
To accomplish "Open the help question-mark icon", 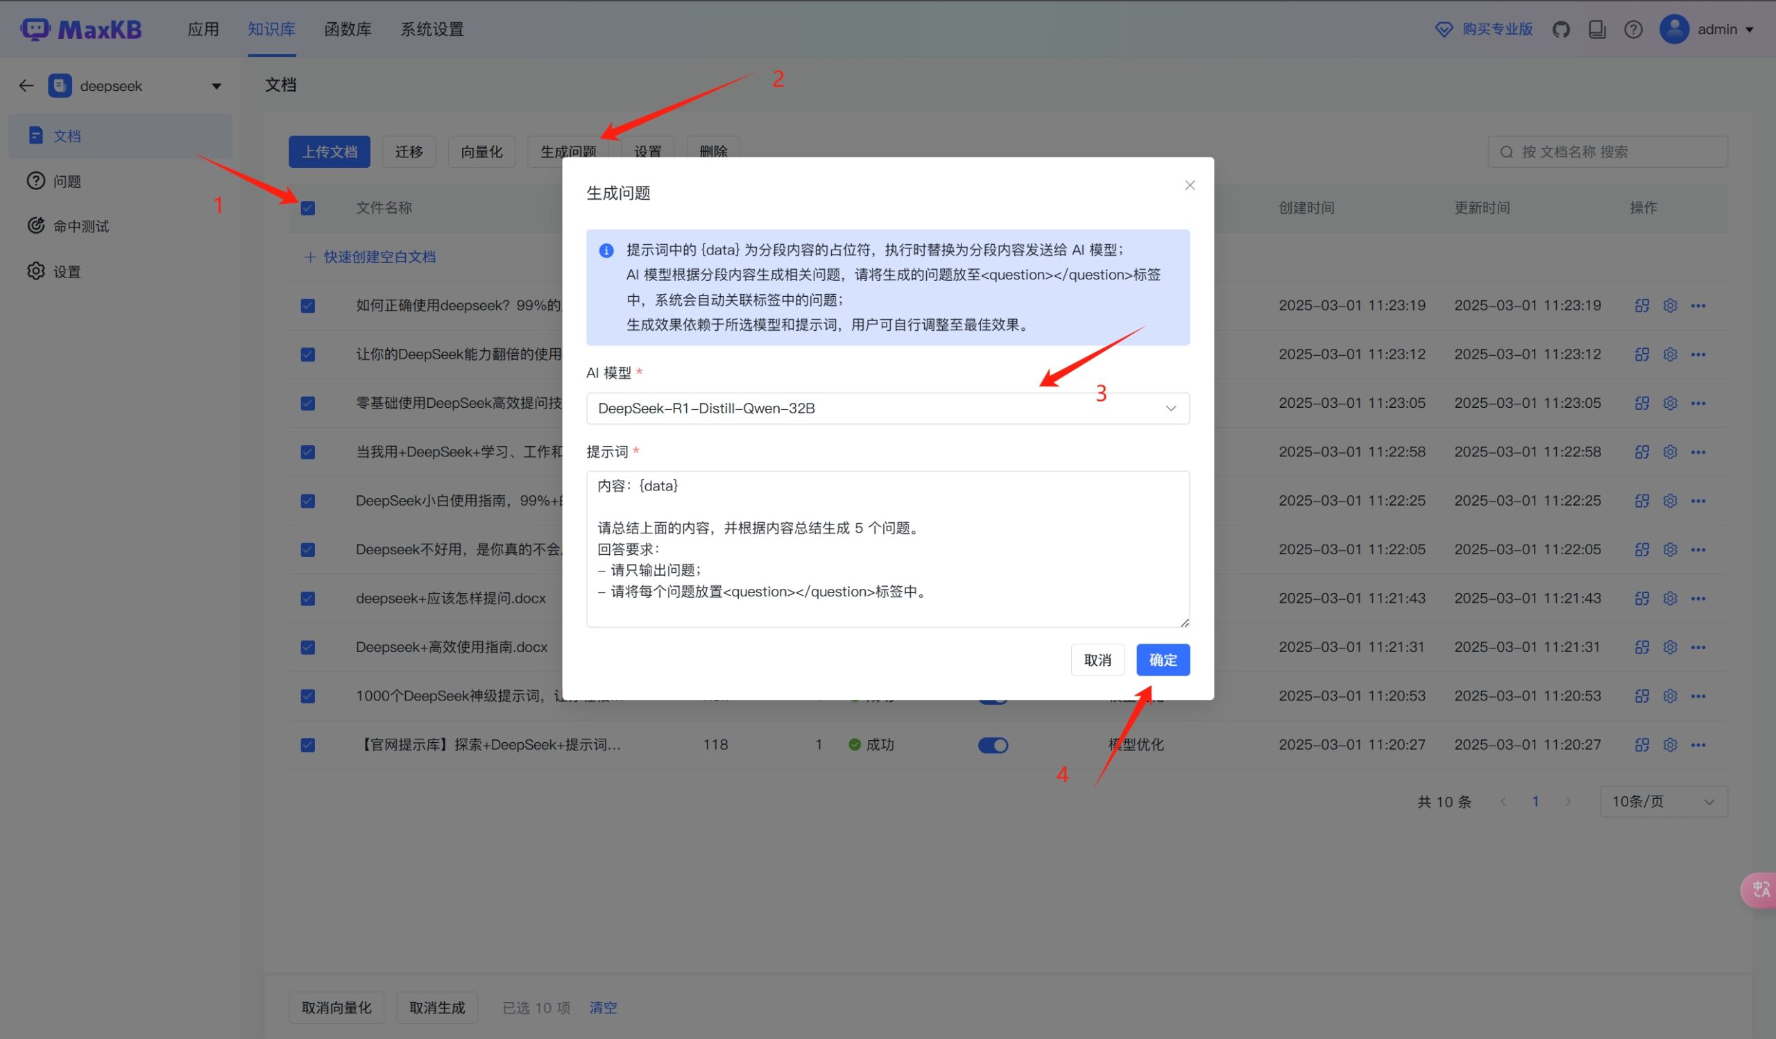I will 1633,30.
